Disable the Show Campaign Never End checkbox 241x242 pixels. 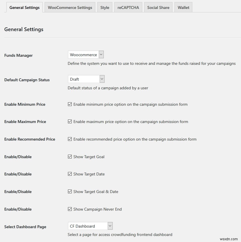coord(70,209)
